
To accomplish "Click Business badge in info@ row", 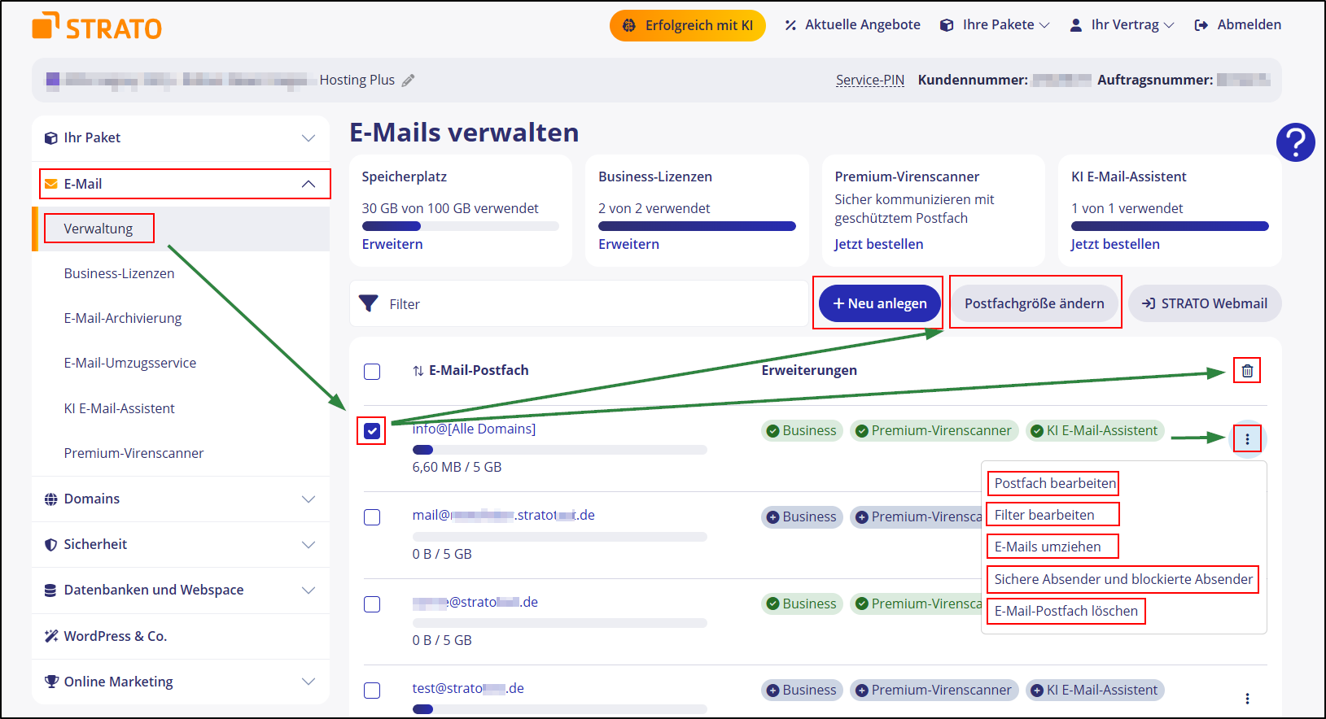I will click(x=802, y=430).
